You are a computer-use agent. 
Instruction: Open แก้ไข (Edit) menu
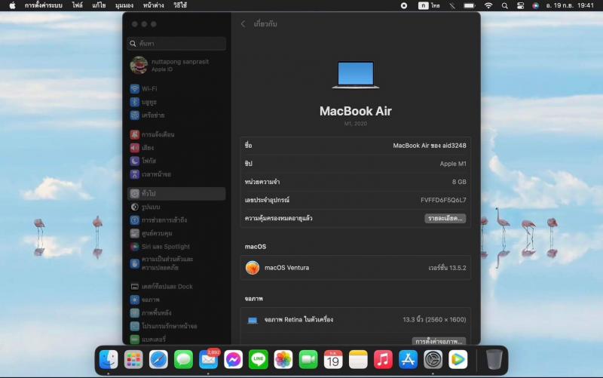99,5
